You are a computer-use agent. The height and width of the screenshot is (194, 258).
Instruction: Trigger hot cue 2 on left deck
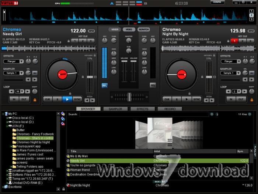point(83,41)
